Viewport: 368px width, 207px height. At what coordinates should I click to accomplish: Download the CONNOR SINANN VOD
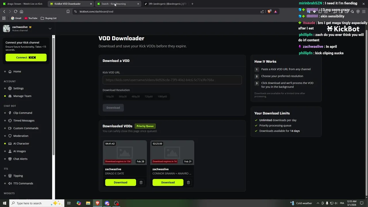[x=168, y=183]
